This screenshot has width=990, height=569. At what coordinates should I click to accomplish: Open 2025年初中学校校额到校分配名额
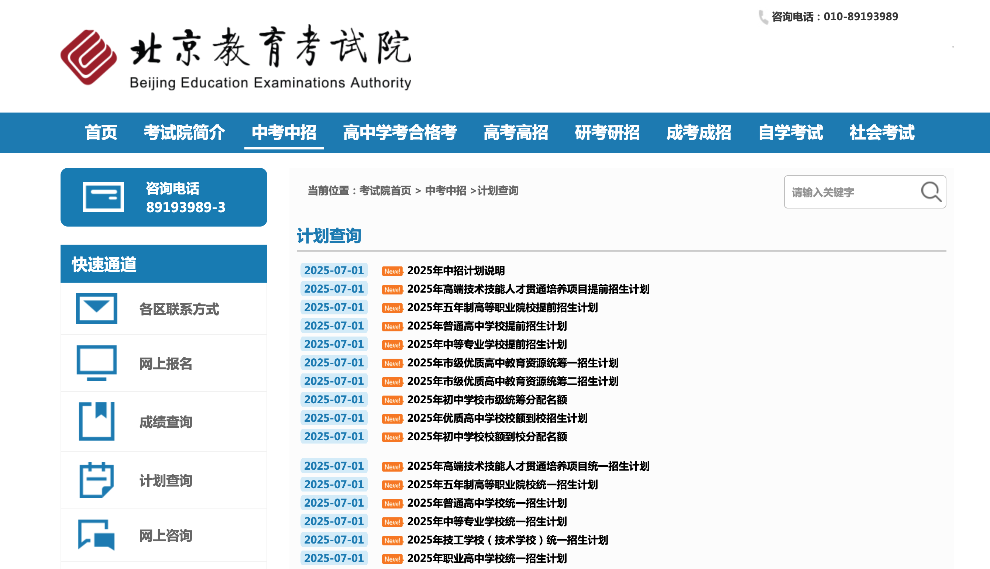tap(487, 437)
